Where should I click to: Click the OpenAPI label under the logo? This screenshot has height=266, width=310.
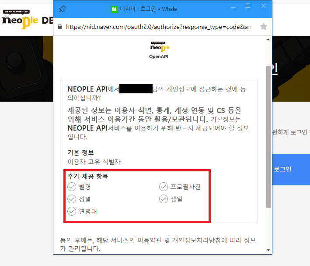point(159,57)
